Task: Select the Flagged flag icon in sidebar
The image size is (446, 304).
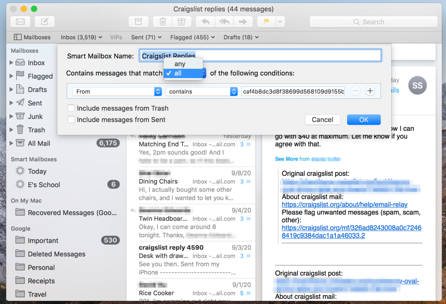Action: coord(20,75)
